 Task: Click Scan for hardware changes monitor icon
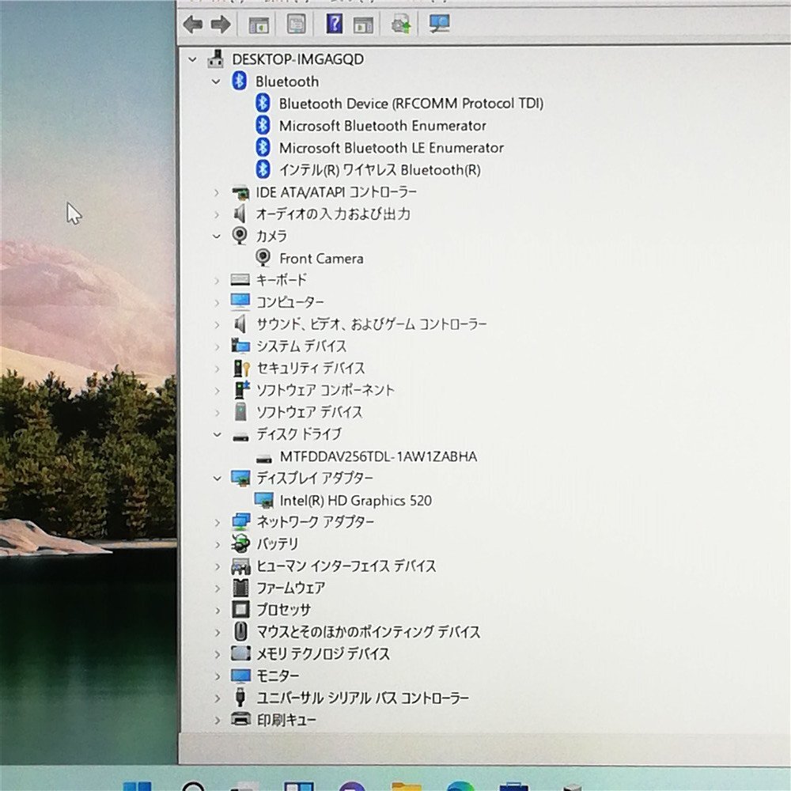[439, 23]
